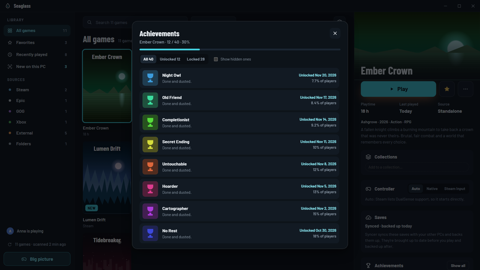Click the Night Owl blue trophy icon
The image size is (480, 270).
pos(150,78)
